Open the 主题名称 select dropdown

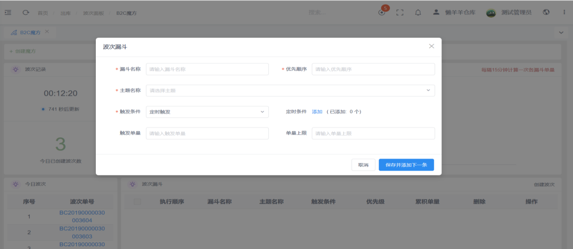(x=290, y=91)
